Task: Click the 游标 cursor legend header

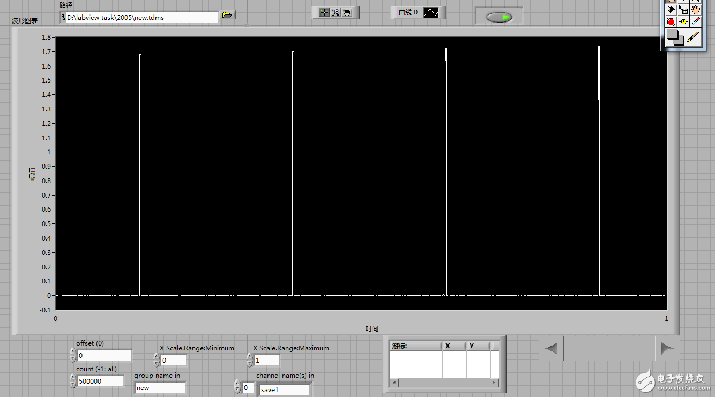Action: click(x=415, y=346)
